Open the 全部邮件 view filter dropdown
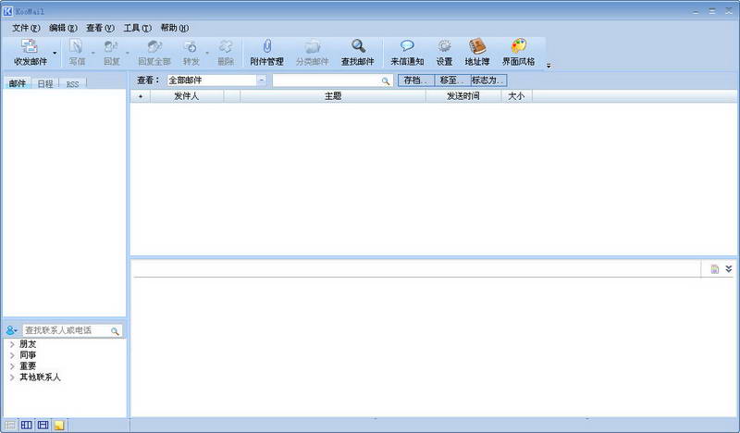This screenshot has width=740, height=433. point(262,80)
